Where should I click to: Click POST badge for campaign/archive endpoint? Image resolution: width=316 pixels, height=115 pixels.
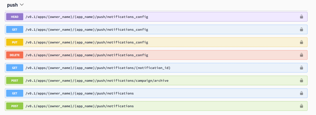point(15,81)
